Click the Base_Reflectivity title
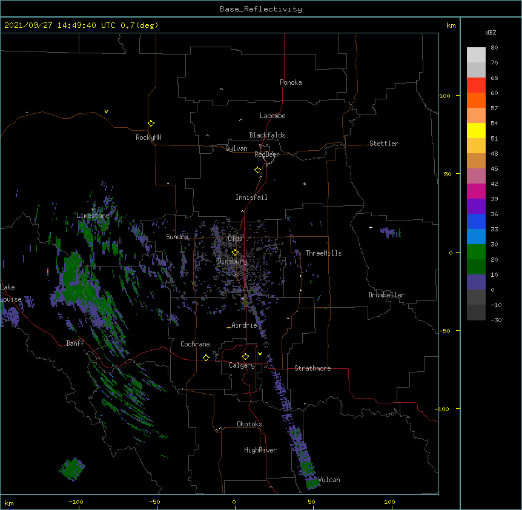 point(261,9)
